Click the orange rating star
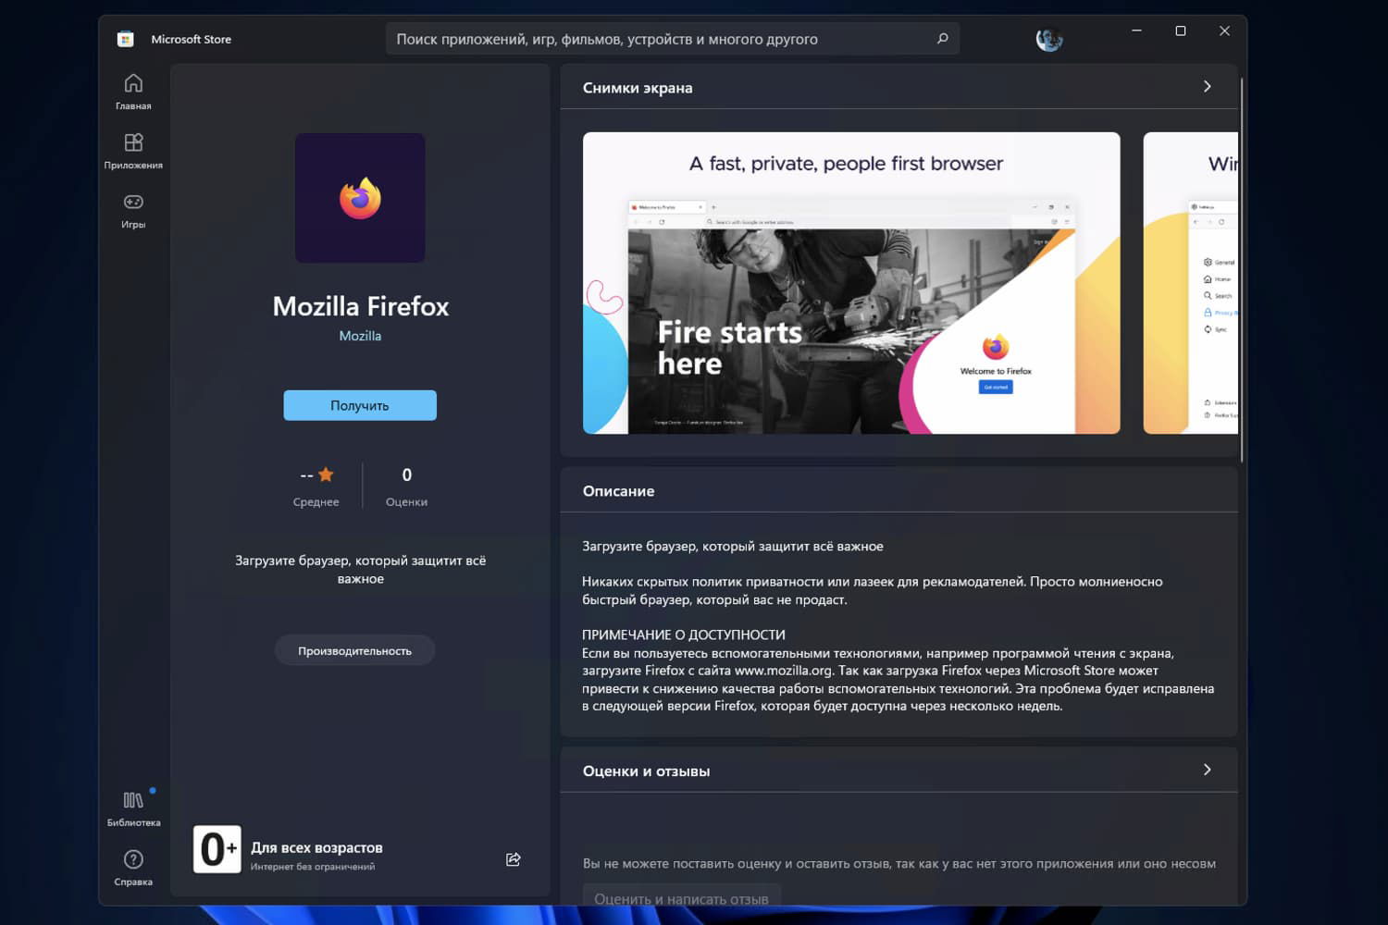The width and height of the screenshot is (1388, 925). [326, 475]
